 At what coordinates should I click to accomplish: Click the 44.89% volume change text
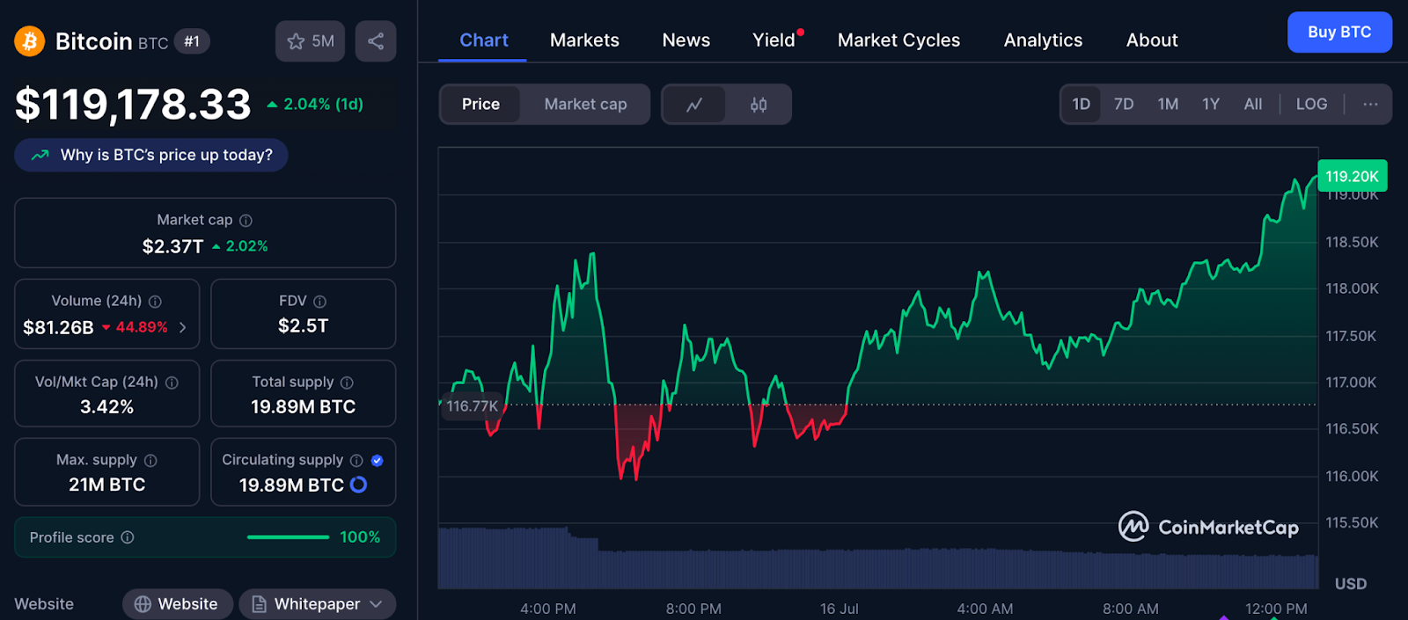[142, 327]
